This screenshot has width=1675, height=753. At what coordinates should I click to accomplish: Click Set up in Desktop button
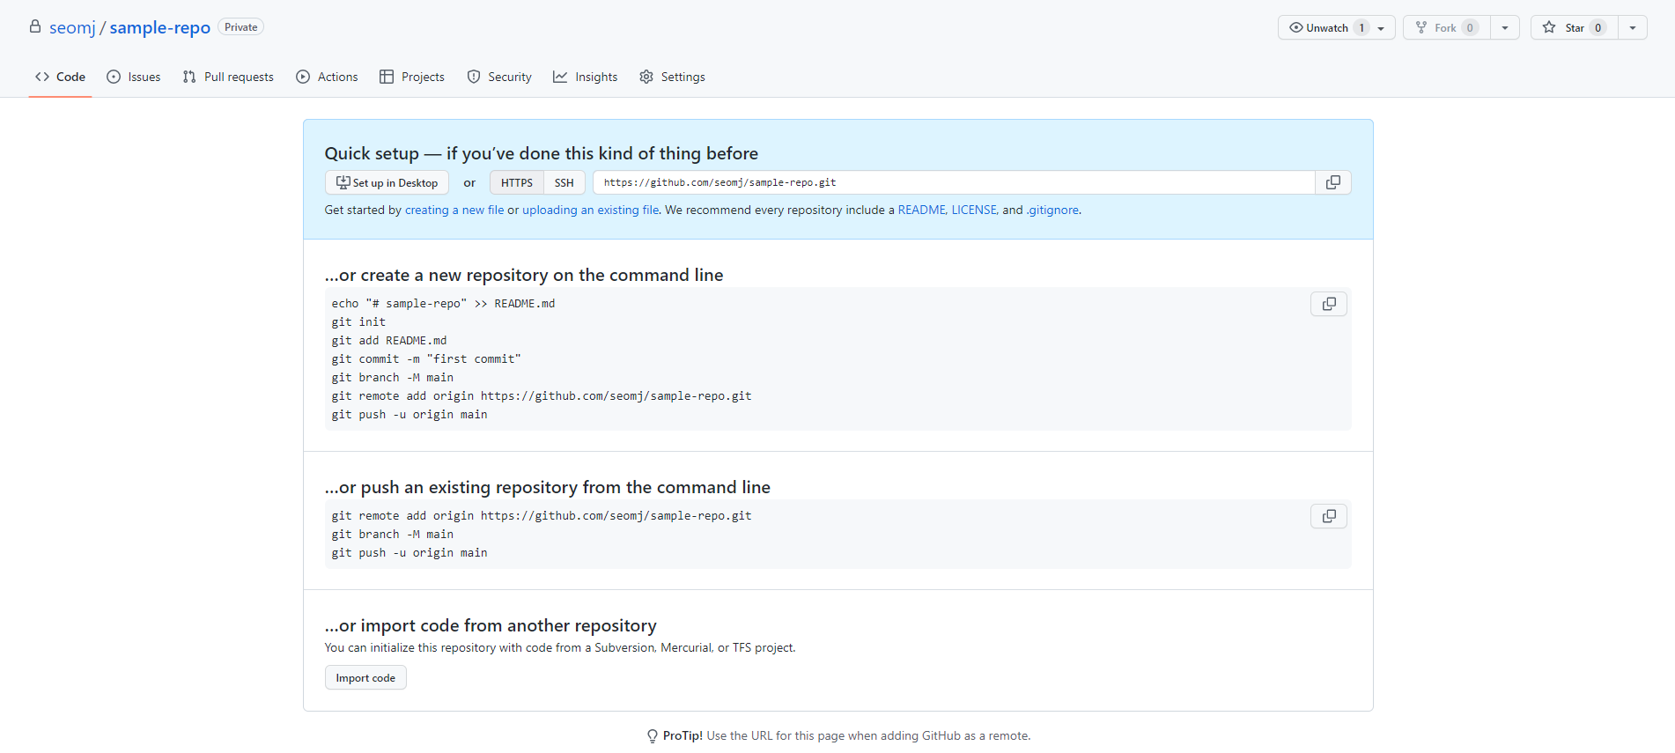pyautogui.click(x=387, y=182)
